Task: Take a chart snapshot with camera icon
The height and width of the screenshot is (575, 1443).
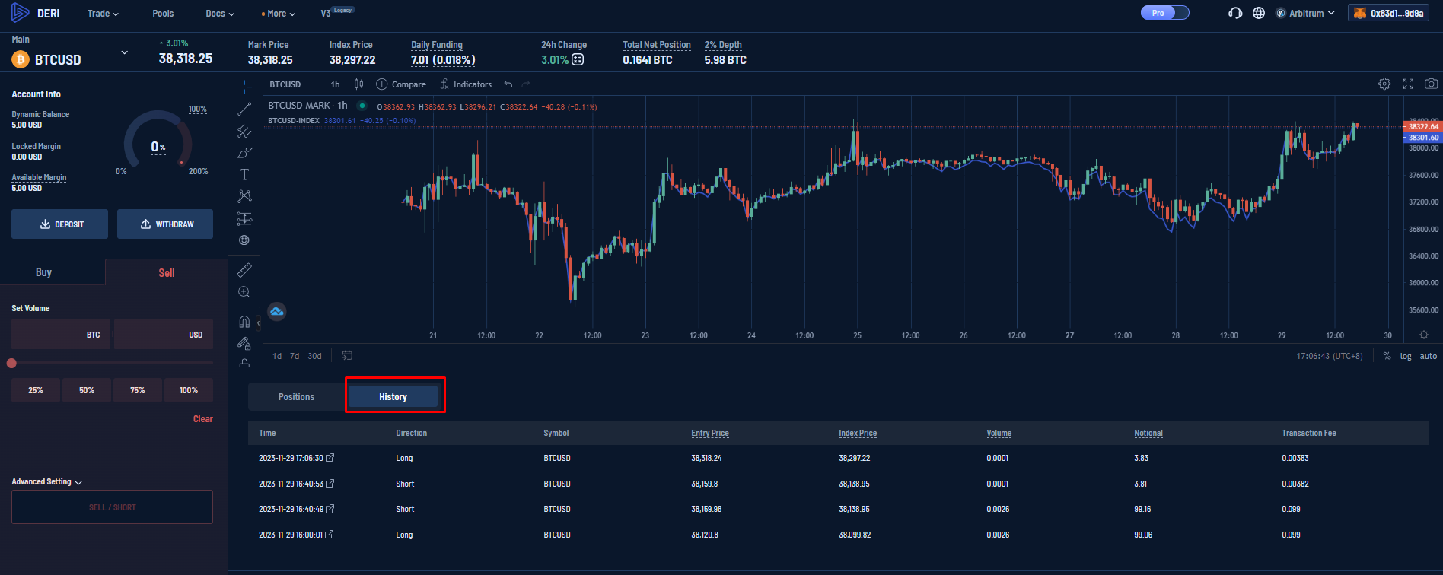Action: [x=1431, y=84]
